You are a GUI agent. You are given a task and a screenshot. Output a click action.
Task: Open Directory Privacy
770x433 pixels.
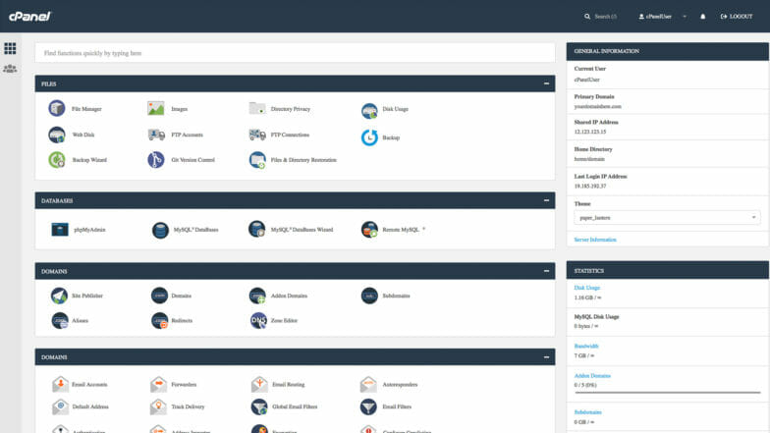click(257, 108)
